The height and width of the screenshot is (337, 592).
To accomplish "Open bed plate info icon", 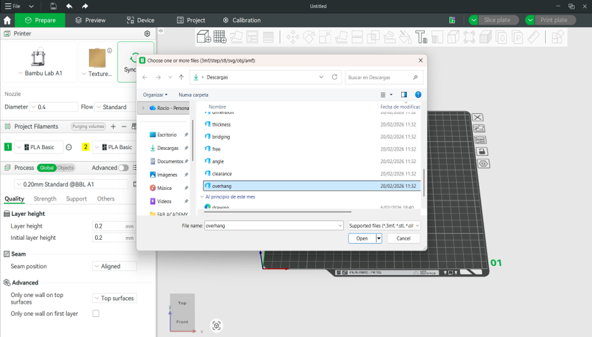I will click(110, 51).
